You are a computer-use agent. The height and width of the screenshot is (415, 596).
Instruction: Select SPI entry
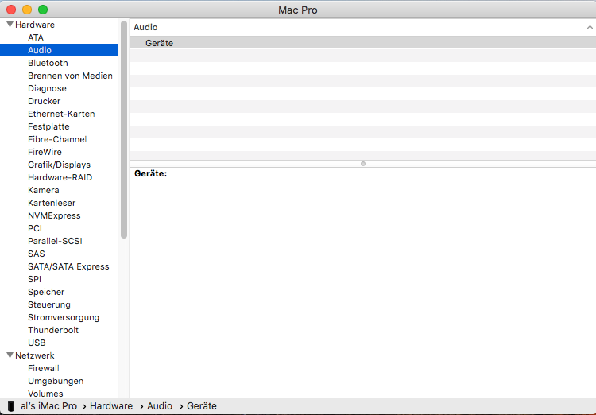[x=35, y=279]
